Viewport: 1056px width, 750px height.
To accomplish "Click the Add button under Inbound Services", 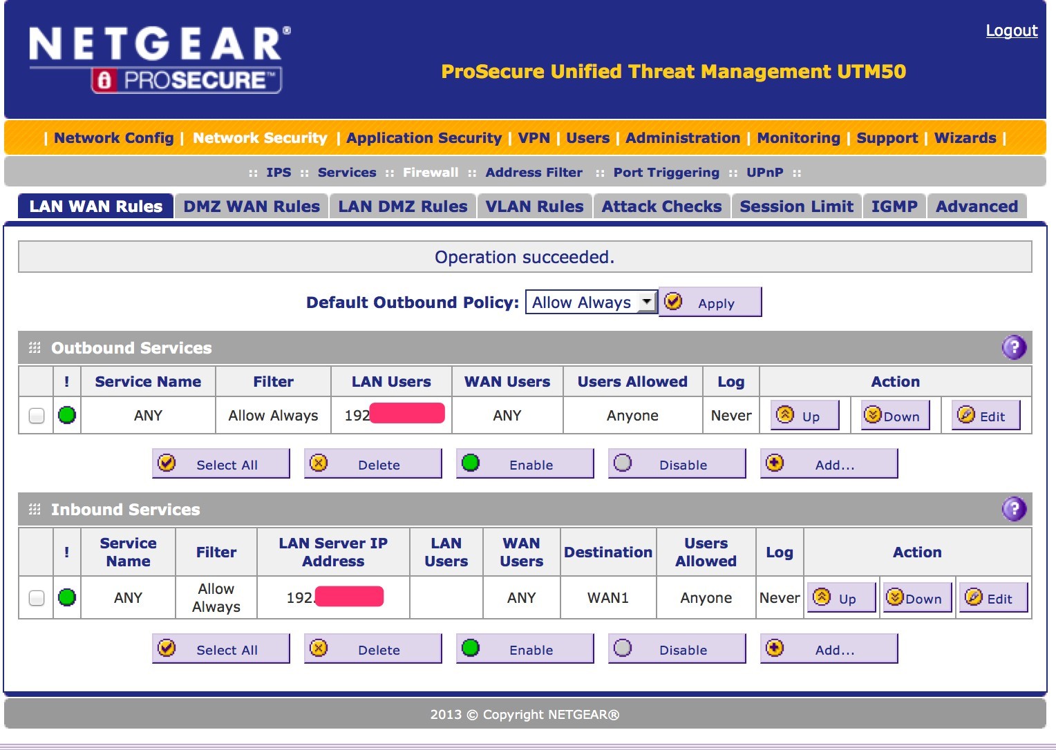I will pos(829,648).
